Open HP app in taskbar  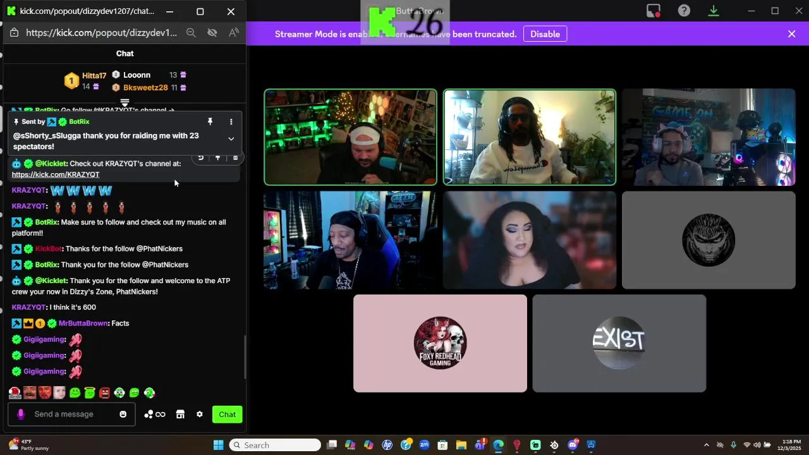tap(387, 445)
